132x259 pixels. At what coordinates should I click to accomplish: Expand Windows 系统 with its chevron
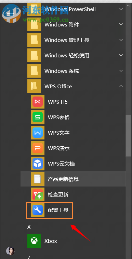click(x=121, y=71)
